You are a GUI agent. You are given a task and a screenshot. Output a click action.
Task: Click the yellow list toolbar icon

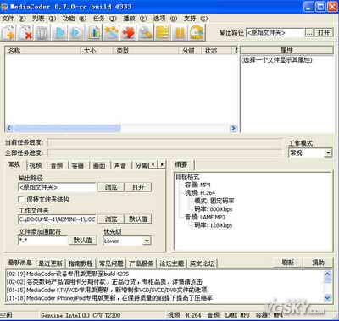163,32
